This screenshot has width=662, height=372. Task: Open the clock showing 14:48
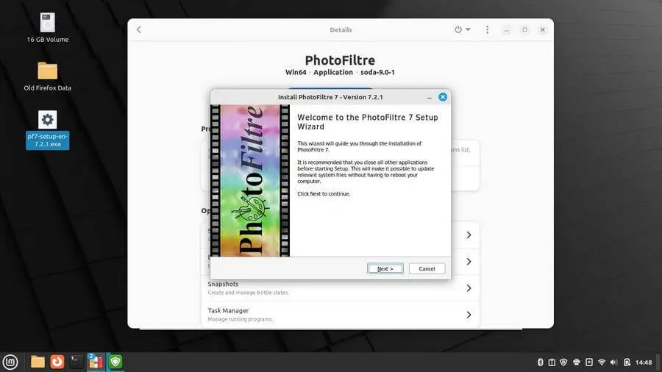point(644,362)
